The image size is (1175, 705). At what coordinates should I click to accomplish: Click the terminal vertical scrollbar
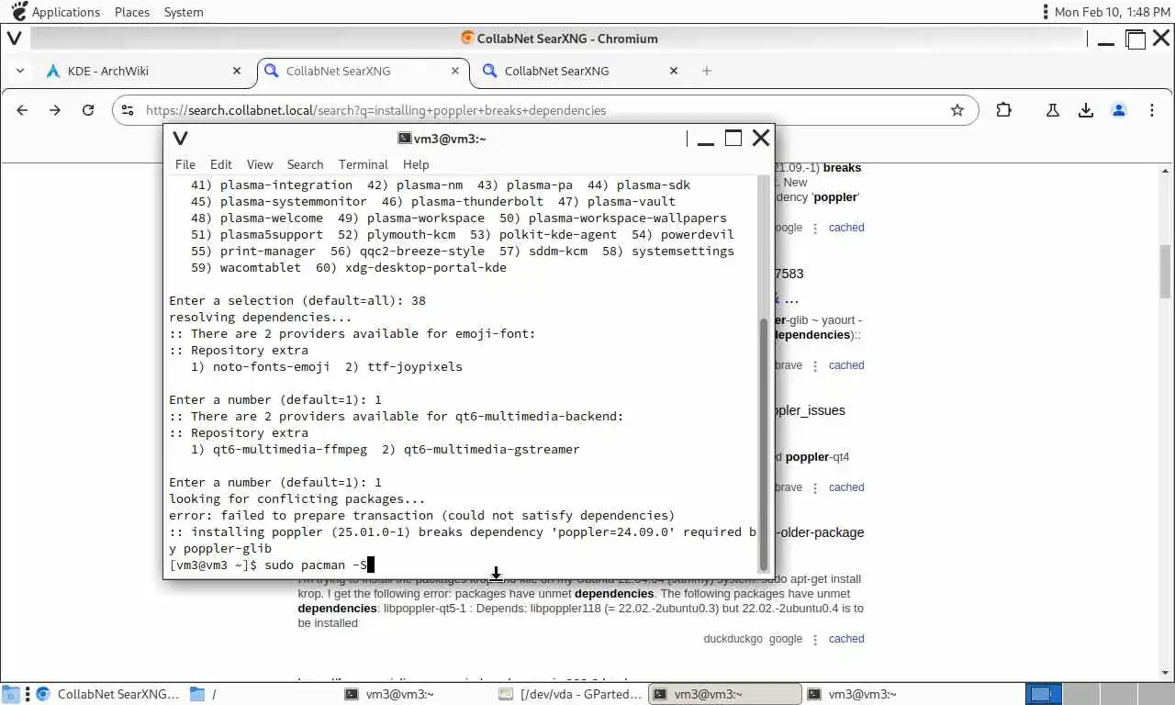pyautogui.click(x=764, y=444)
